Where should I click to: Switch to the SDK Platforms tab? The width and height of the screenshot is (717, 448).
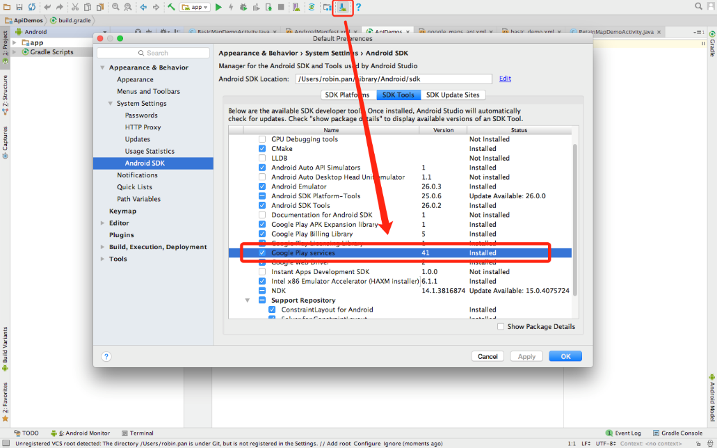tap(349, 95)
